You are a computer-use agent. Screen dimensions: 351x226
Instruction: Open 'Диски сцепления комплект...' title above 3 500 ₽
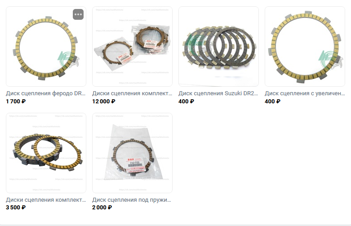[x=46, y=200]
